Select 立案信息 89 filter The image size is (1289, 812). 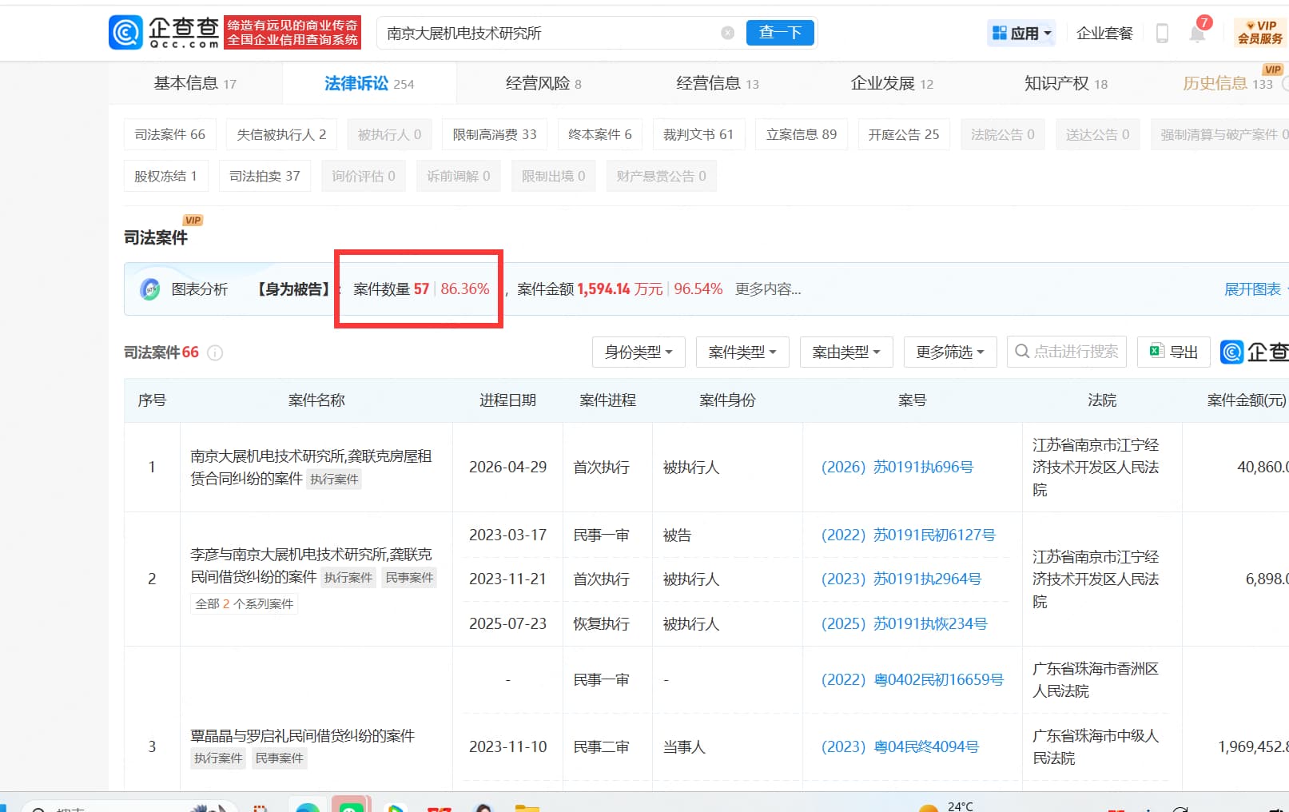click(802, 134)
